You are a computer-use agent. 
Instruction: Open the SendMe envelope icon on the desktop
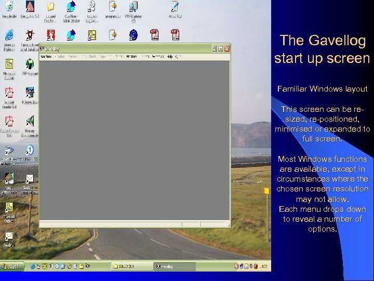[x=9, y=237]
